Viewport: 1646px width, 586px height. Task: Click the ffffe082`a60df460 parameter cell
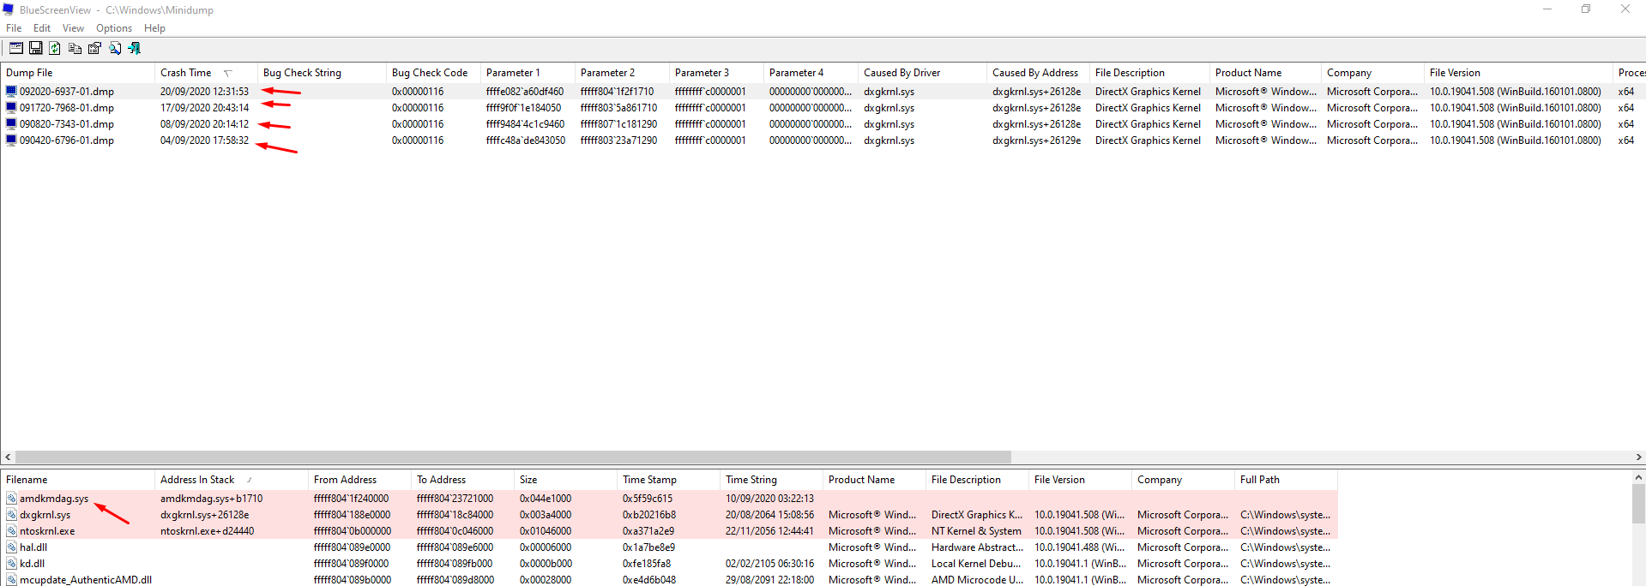(x=525, y=92)
